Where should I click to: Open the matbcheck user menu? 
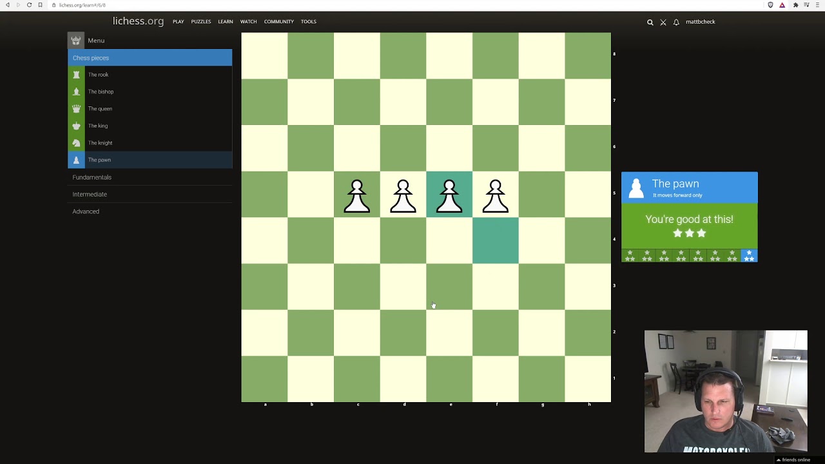tap(700, 22)
